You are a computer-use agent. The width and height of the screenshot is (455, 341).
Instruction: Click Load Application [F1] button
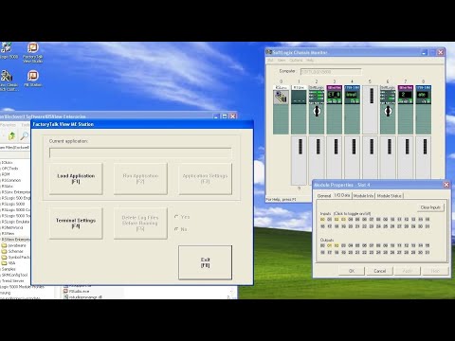76,179
